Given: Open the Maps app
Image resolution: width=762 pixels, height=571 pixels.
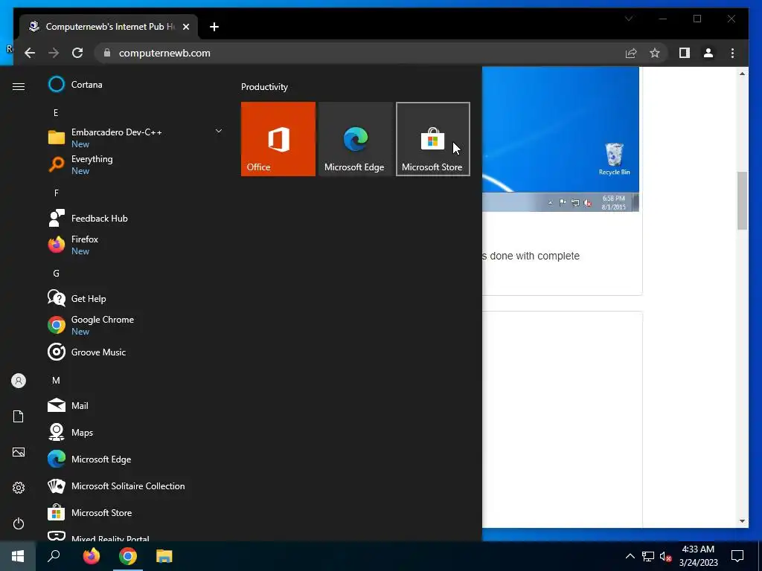Looking at the screenshot, I should 134,432.
